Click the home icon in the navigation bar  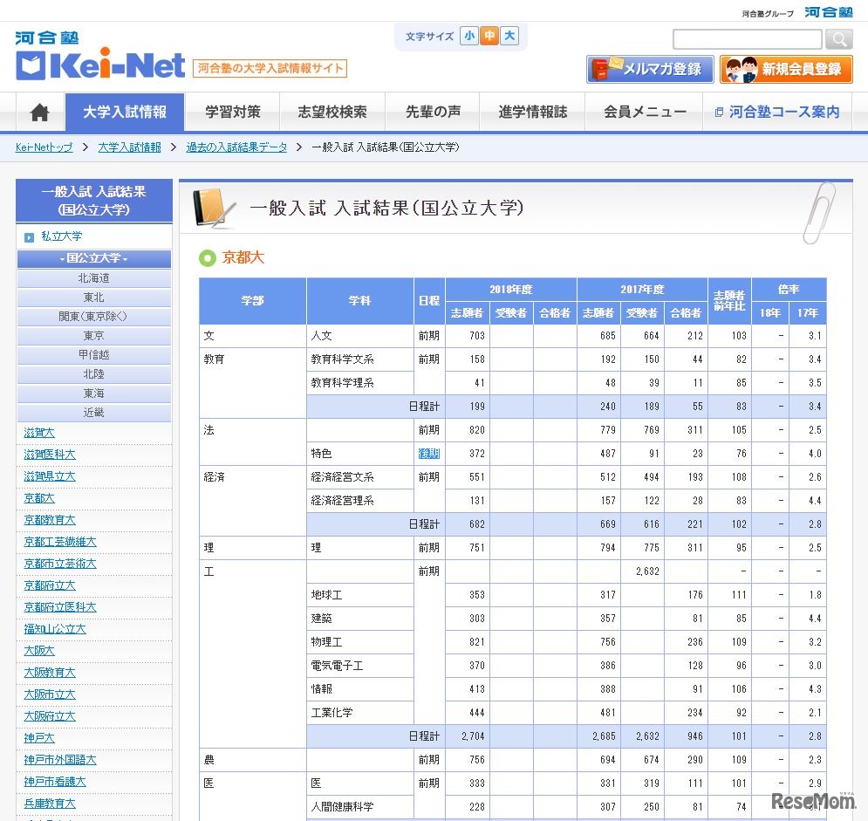pyautogui.click(x=39, y=112)
